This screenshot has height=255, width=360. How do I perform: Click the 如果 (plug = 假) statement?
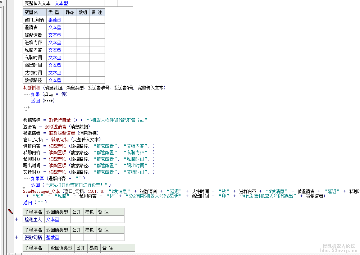pos(49,94)
